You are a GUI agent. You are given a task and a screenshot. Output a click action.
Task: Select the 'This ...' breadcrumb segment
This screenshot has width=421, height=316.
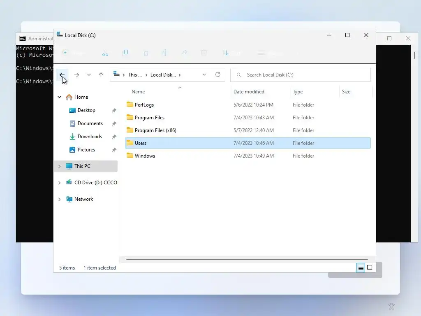135,75
